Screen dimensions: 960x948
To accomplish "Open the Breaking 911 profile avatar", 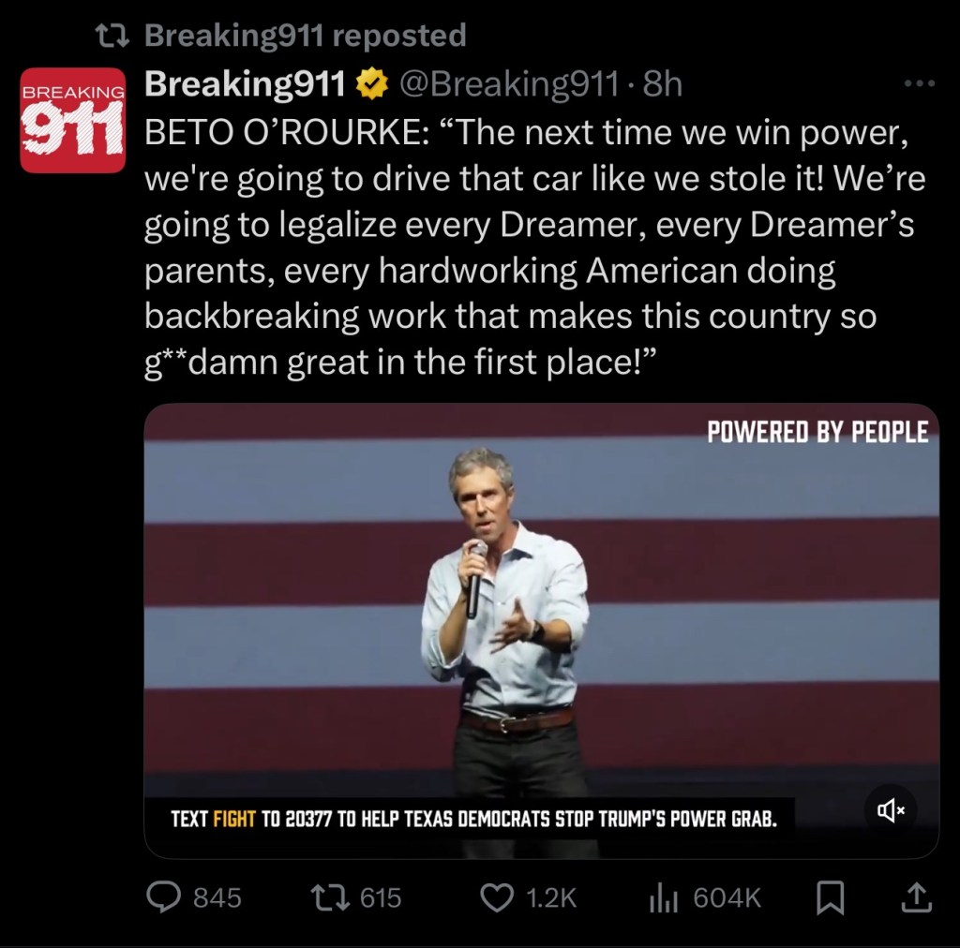I will (x=72, y=119).
